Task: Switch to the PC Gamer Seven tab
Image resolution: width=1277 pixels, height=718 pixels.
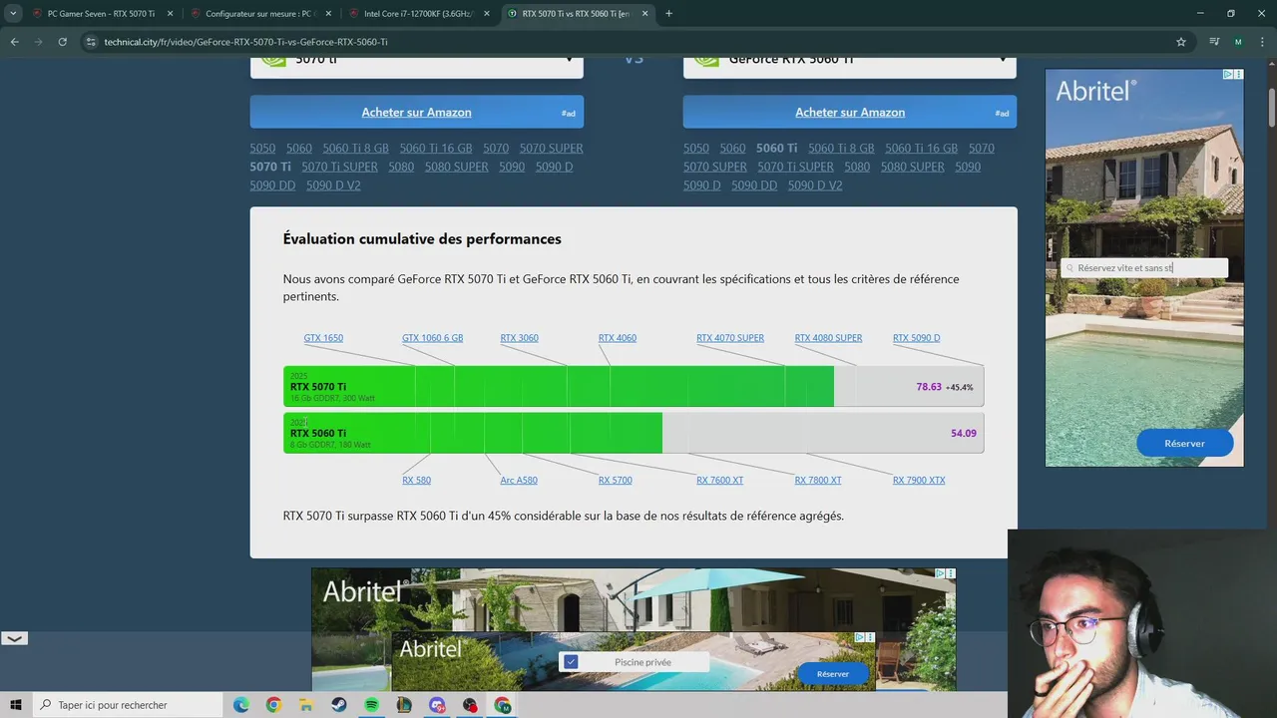Action: pos(100,14)
